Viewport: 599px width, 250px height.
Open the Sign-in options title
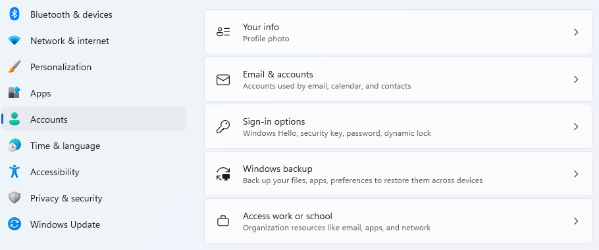[274, 121]
